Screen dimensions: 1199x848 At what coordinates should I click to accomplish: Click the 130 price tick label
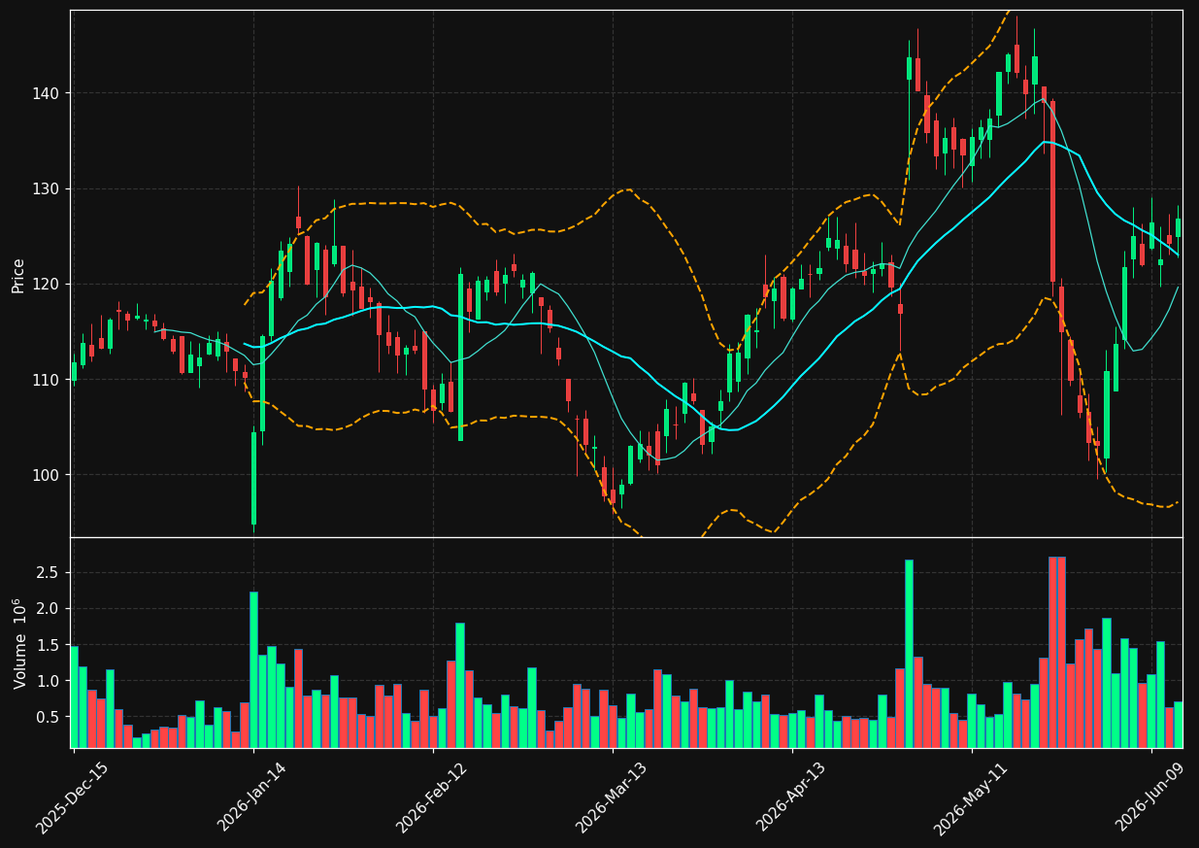click(47, 188)
